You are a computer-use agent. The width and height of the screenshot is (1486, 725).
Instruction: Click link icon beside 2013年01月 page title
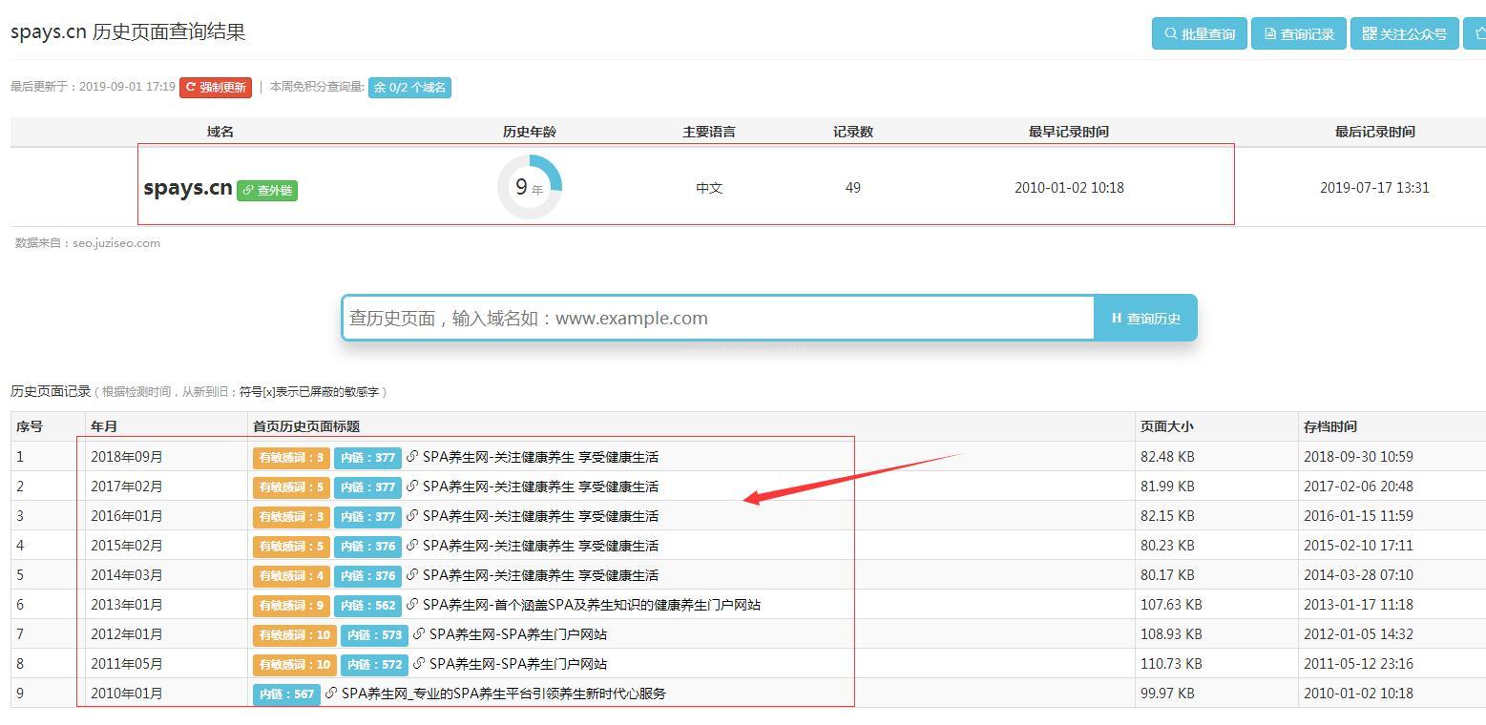click(412, 605)
